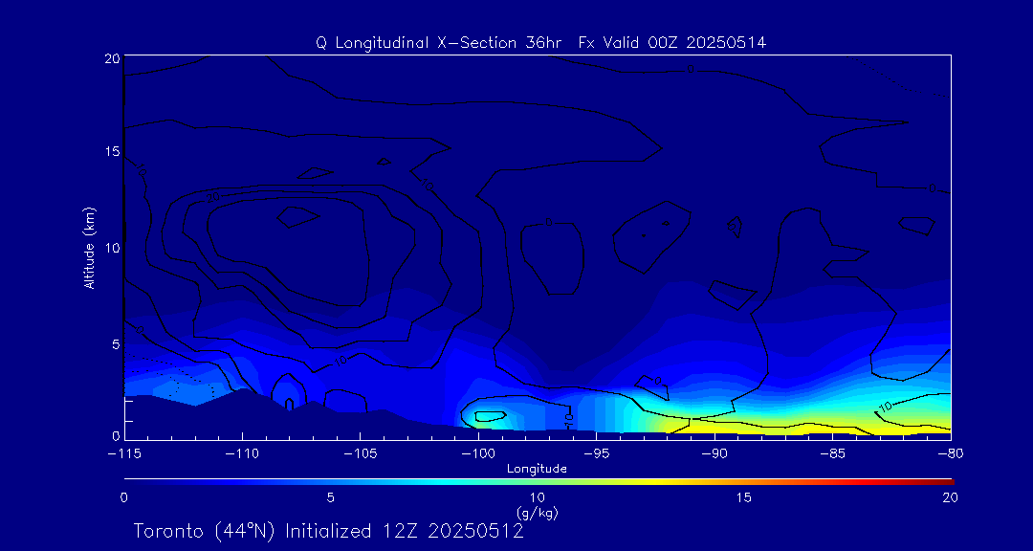This screenshot has height=551, width=1033.
Task: Select the '-90' longitude tick label
Action: click(x=714, y=453)
